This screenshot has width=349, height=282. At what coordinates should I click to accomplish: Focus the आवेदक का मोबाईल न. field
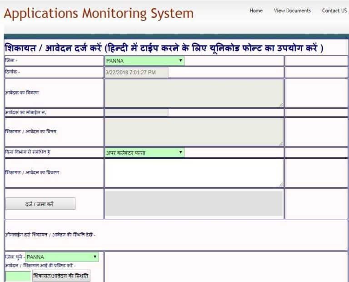tap(136, 112)
